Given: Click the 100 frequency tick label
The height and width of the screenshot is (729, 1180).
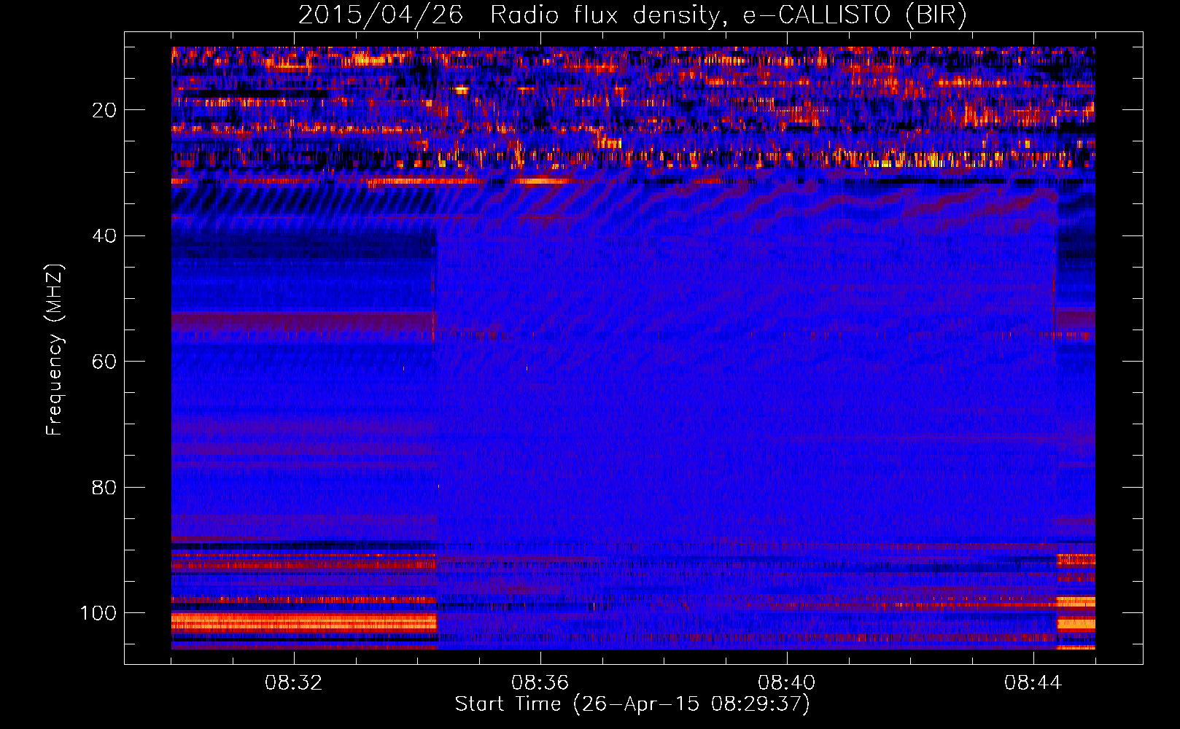Looking at the screenshot, I should pos(98,613).
